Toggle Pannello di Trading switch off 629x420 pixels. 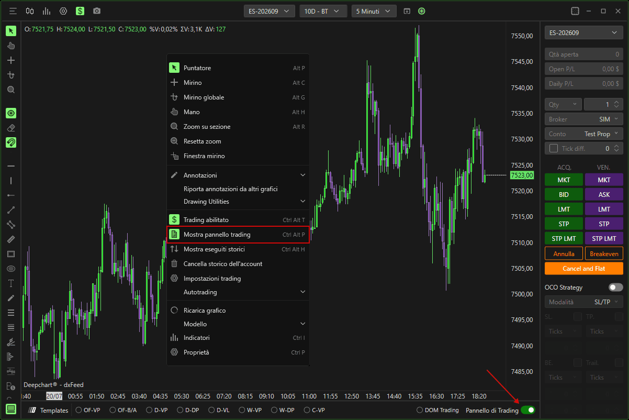528,411
